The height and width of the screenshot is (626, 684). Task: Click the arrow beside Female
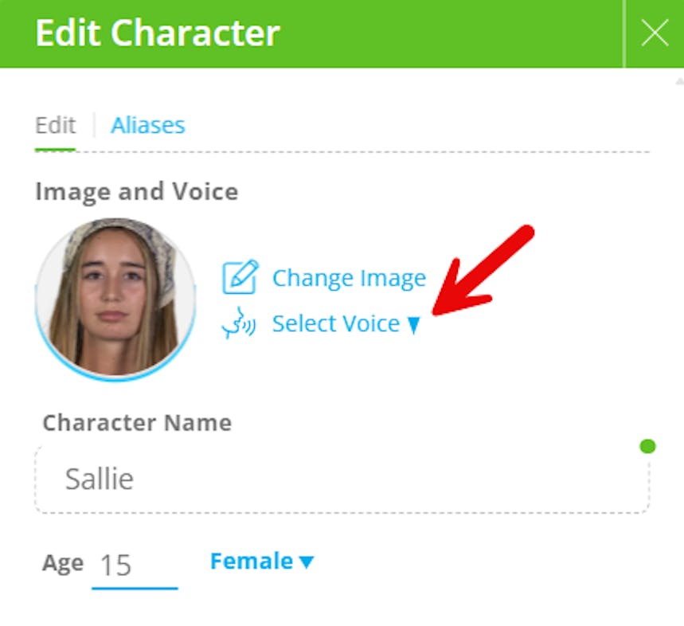coord(307,562)
